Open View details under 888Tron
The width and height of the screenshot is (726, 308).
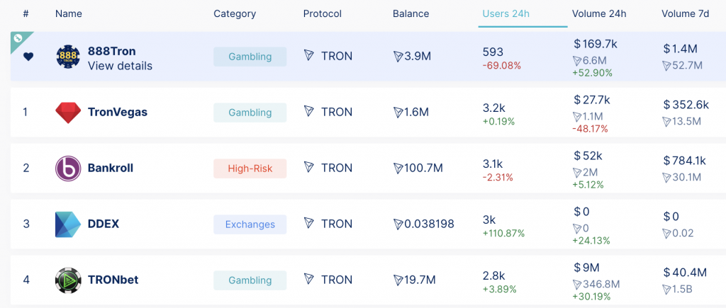(120, 66)
